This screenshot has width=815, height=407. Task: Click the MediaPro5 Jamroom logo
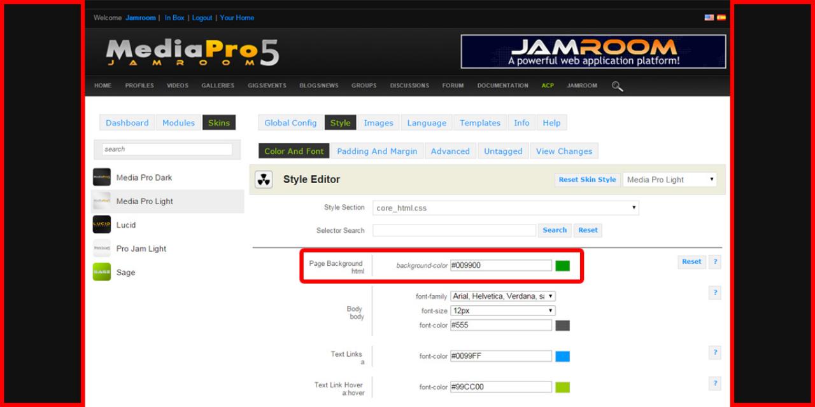point(192,52)
